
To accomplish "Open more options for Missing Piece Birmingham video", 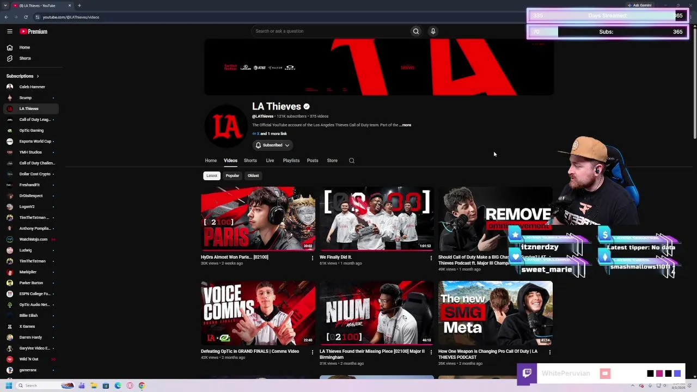I will [431, 352].
